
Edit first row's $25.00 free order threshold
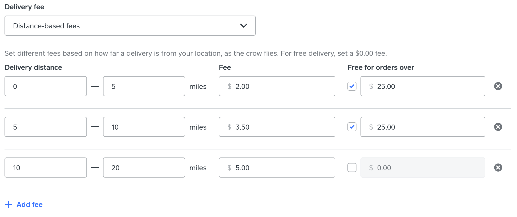(x=423, y=86)
